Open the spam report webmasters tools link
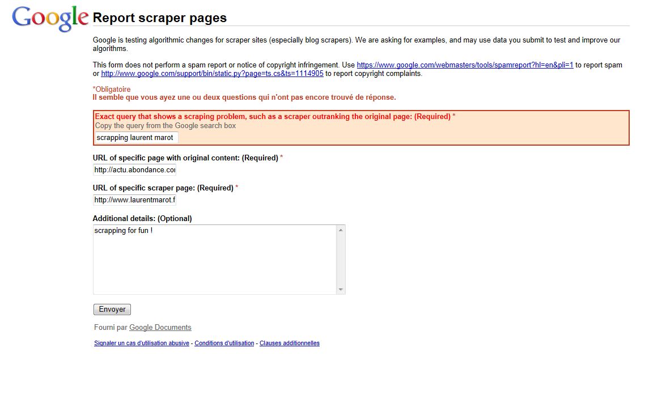 [465, 65]
